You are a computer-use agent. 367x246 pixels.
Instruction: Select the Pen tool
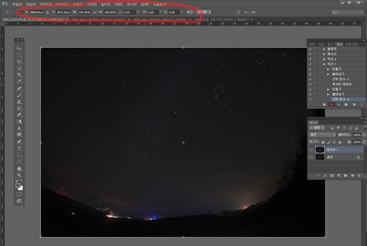point(19,142)
